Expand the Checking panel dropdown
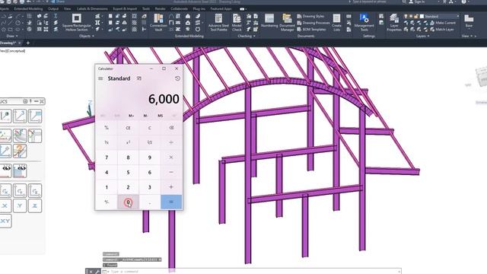Viewport: 487px width, 274px height. (247, 36)
